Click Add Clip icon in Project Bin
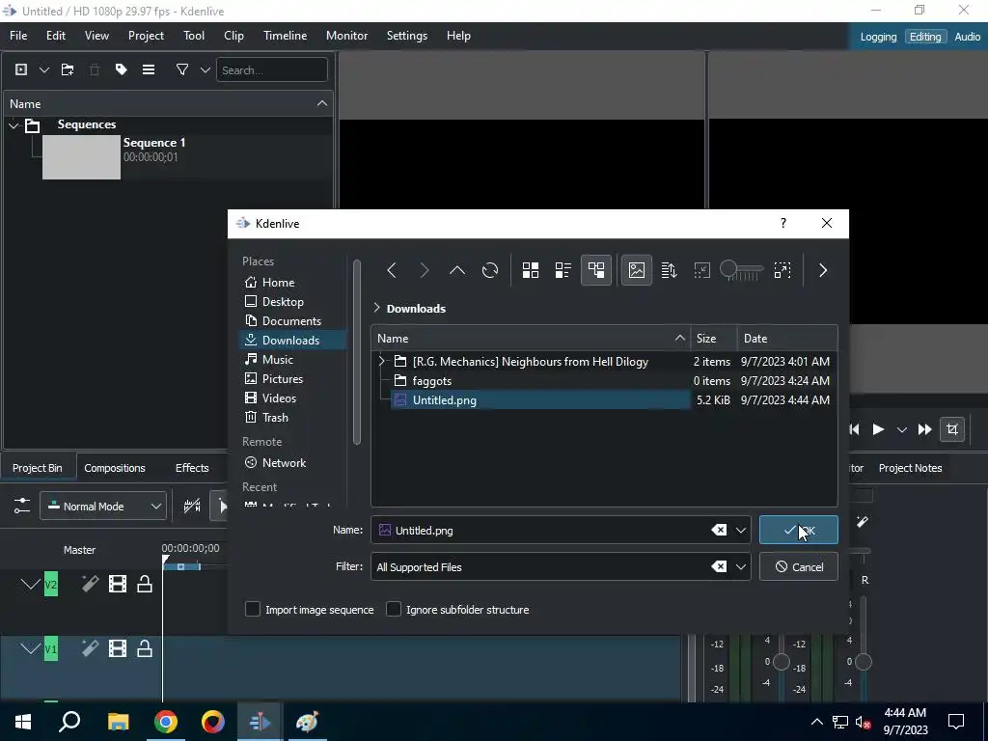The width and height of the screenshot is (988, 741). click(x=21, y=69)
